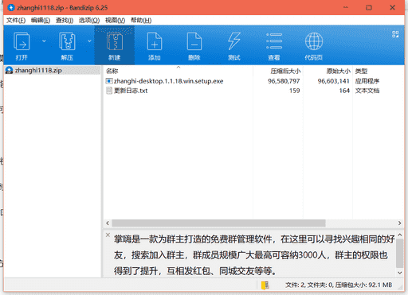Click the comment panel vertical scrollbar thumb

point(399,253)
